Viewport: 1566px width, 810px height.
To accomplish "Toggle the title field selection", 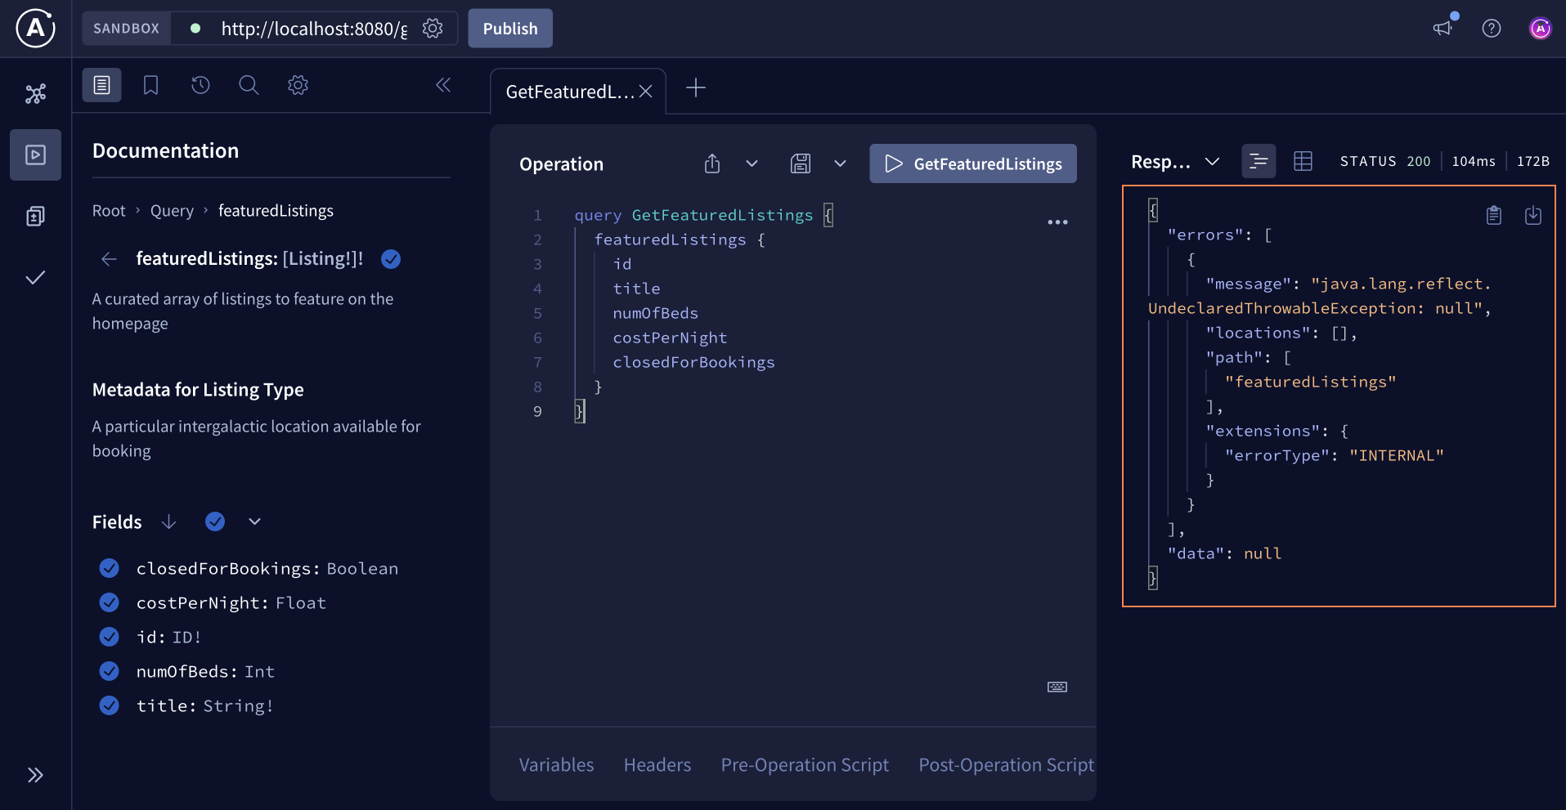I will 109,705.
